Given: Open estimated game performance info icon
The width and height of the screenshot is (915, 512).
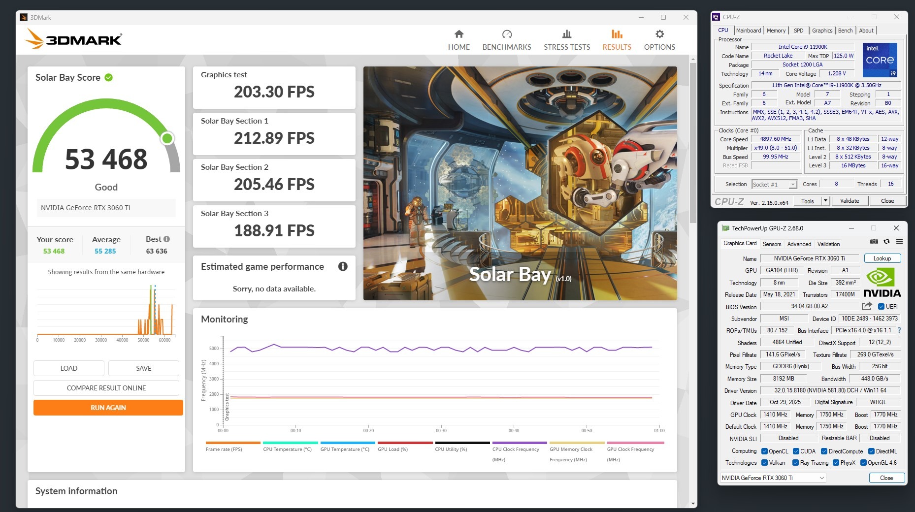Looking at the screenshot, I should tap(343, 266).
